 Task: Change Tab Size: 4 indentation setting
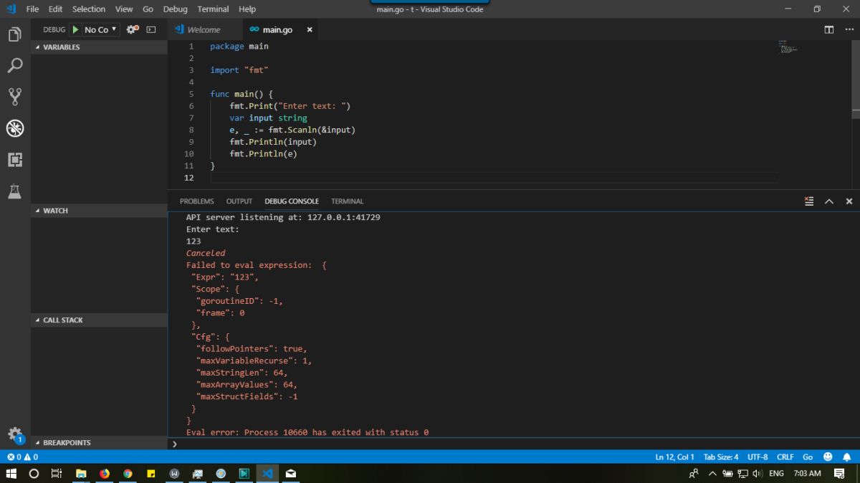[721, 456]
